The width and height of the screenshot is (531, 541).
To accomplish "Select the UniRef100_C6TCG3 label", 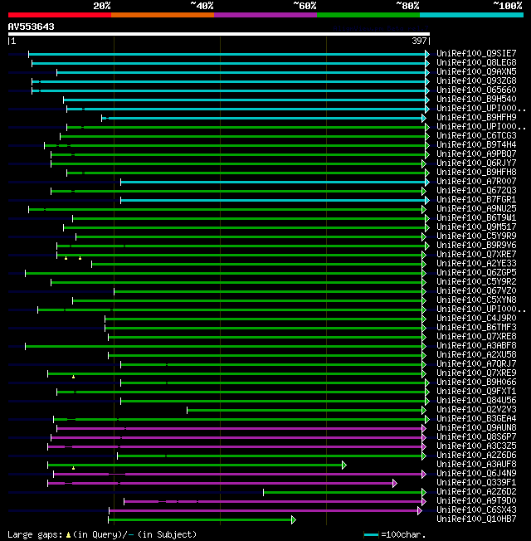I will (x=476, y=135).
